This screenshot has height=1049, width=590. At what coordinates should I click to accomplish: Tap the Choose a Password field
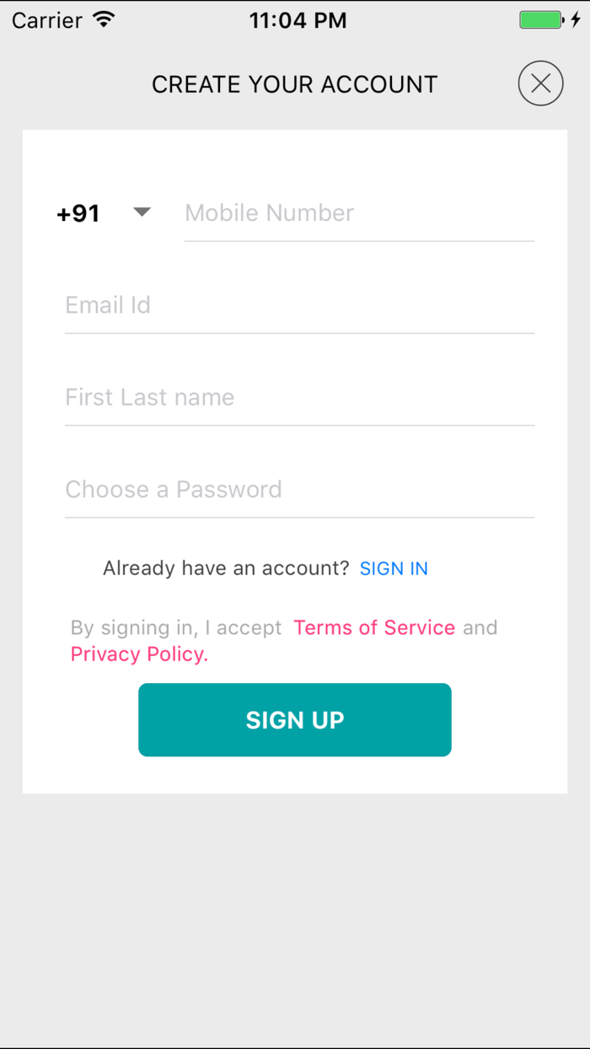pyautogui.click(x=299, y=489)
